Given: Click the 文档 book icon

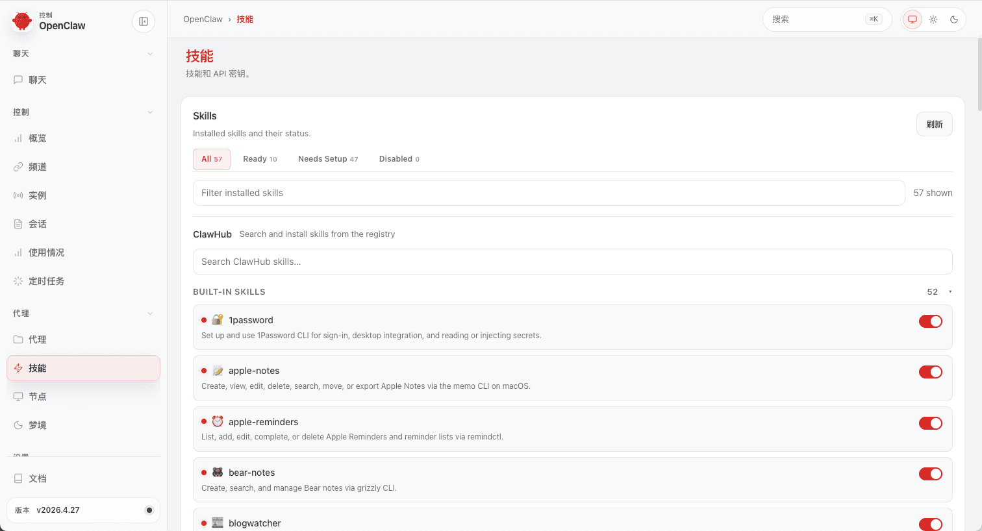Looking at the screenshot, I should pos(18,478).
